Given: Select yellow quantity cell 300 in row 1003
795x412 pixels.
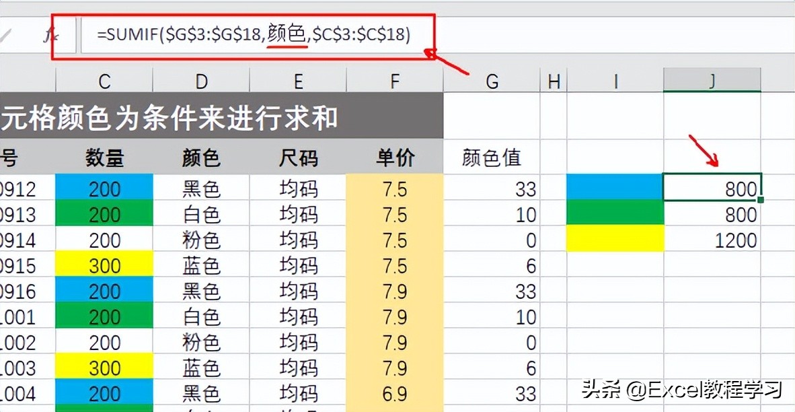Looking at the screenshot, I should (104, 368).
